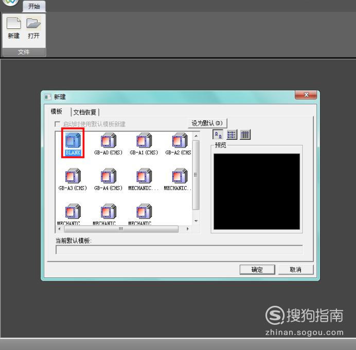Click the horizontal scroll-left arrow
Viewport: 356px width, 350px height.
click(60, 229)
